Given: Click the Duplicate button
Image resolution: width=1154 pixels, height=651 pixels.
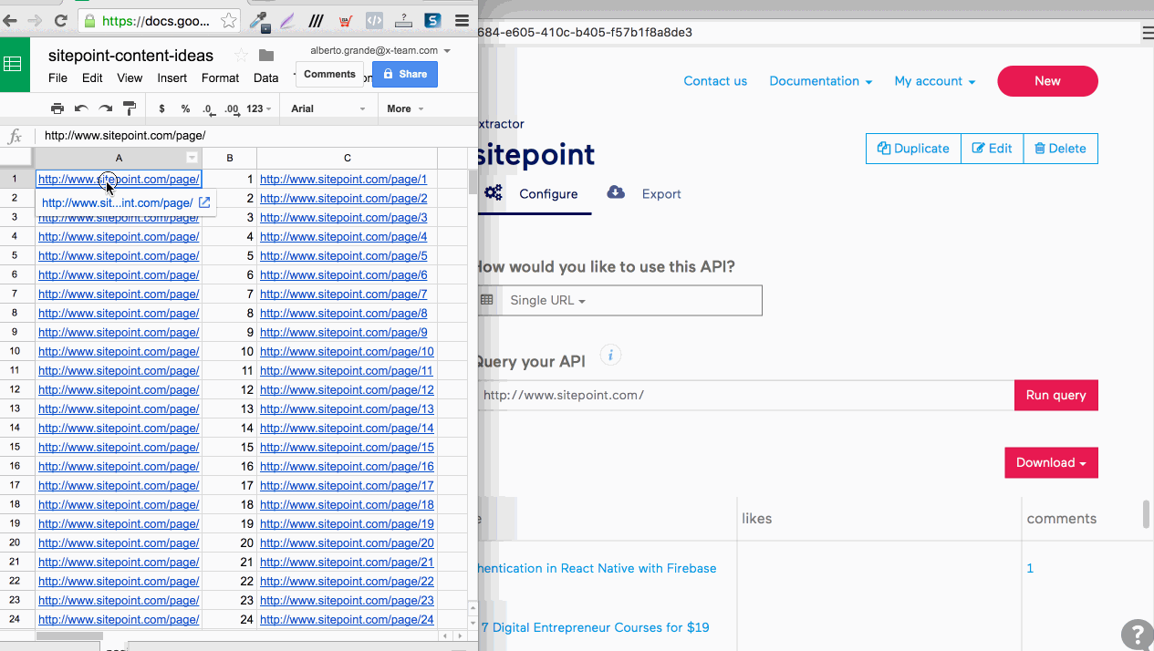Looking at the screenshot, I should coord(913,149).
